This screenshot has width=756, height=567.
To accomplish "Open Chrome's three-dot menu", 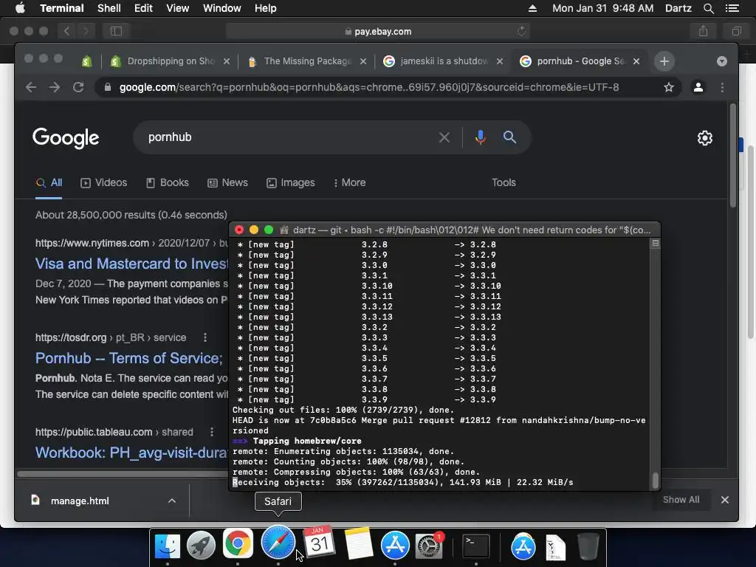I will 722,87.
